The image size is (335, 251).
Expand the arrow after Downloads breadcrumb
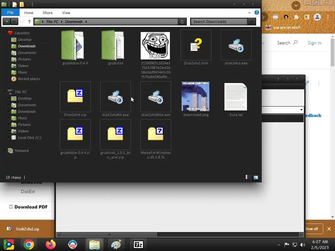pos(86,22)
